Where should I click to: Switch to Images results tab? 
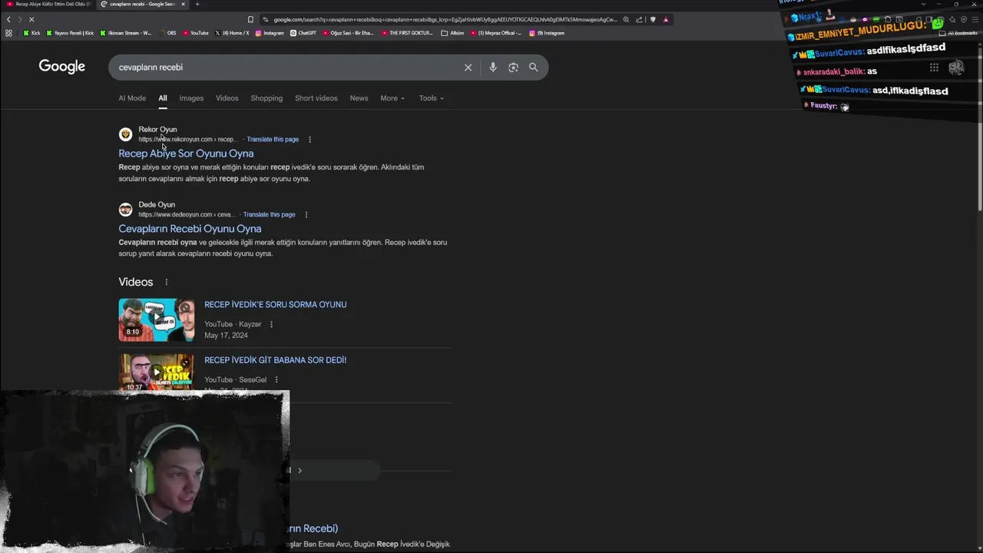(x=191, y=98)
